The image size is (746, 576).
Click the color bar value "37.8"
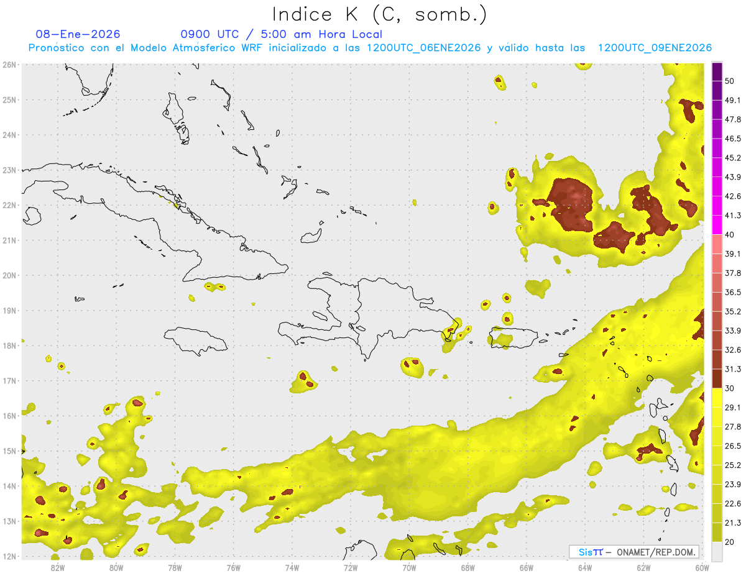732,273
